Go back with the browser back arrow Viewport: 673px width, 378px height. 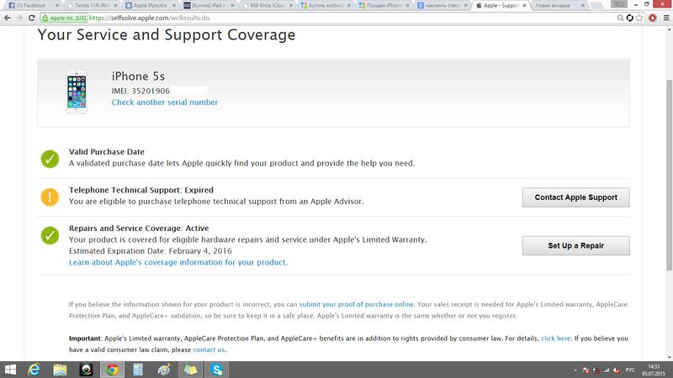coord(7,18)
